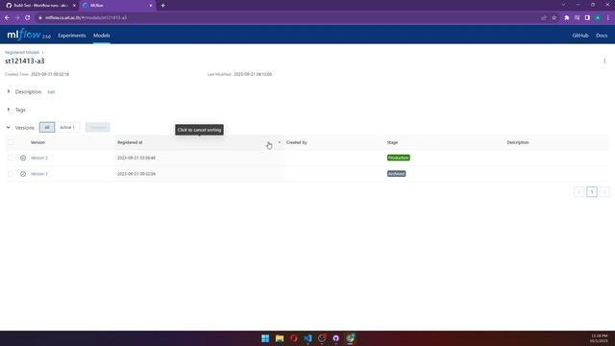Click the Version column header
This screenshot has height=346, width=615.
pos(37,142)
